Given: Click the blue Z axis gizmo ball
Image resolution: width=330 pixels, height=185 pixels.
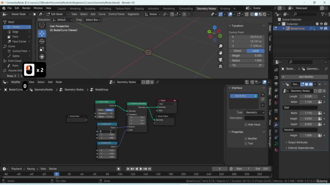Looking at the screenshot, I should coord(214,27).
